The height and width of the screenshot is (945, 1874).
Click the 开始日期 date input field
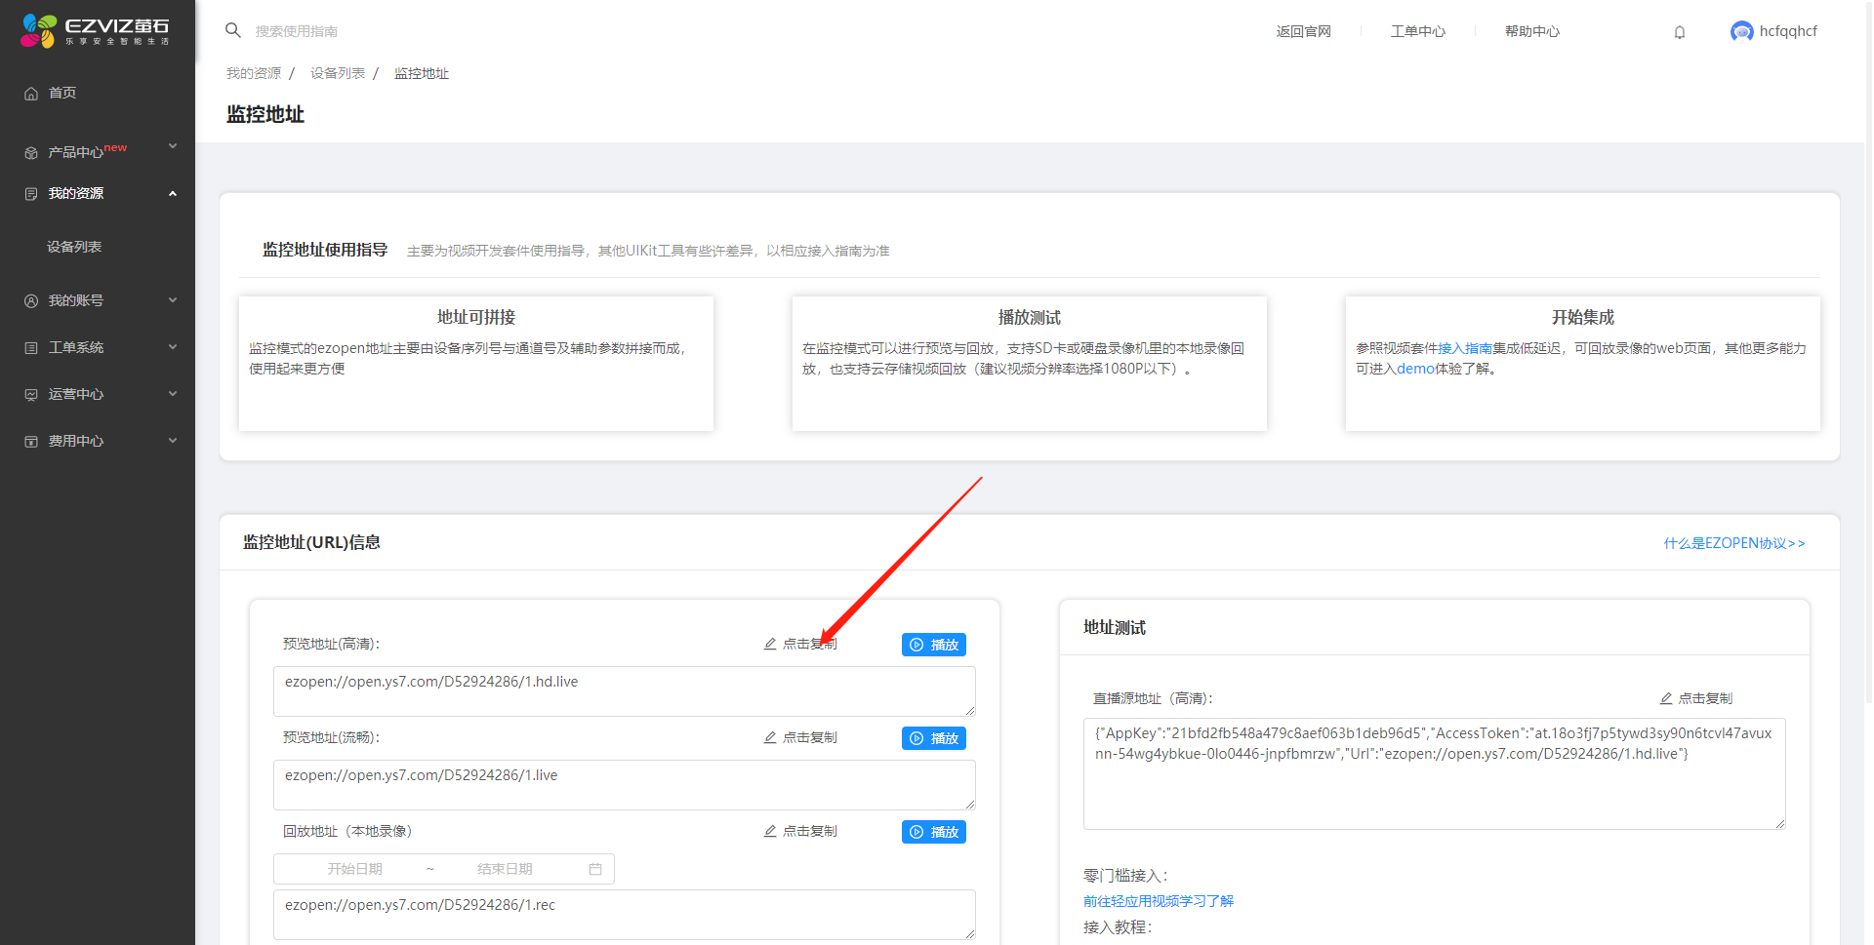point(355,869)
